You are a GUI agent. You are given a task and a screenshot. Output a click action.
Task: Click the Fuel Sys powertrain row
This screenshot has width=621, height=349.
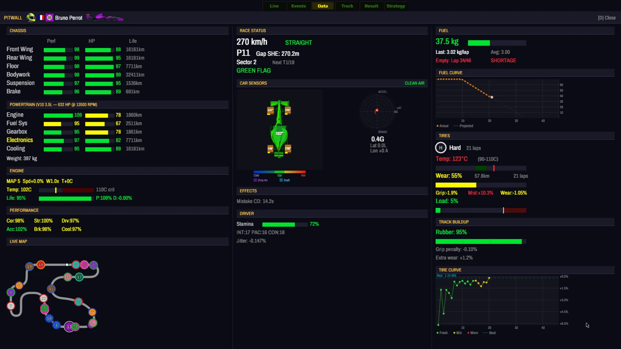[x=74, y=123]
